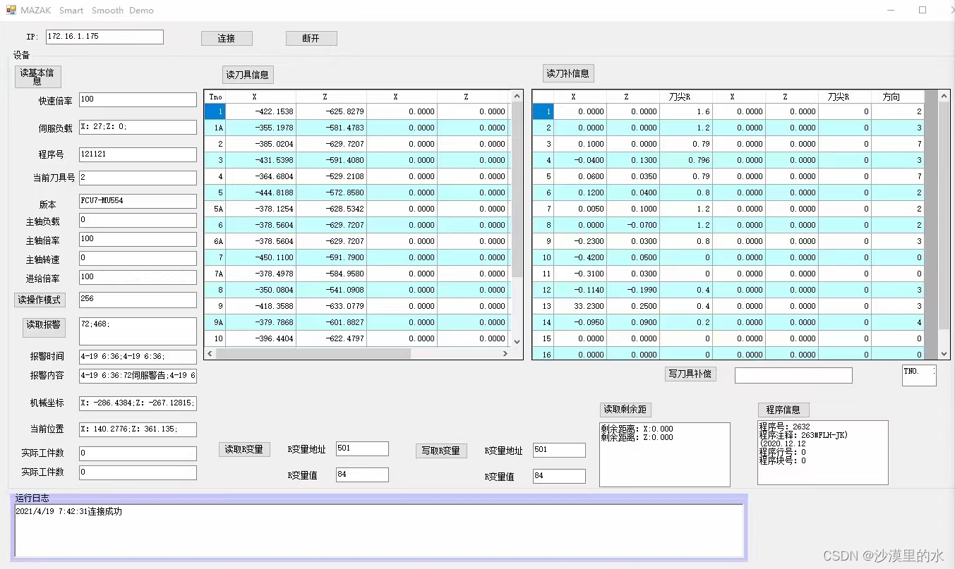Click the 程序信息 button

[783, 410]
